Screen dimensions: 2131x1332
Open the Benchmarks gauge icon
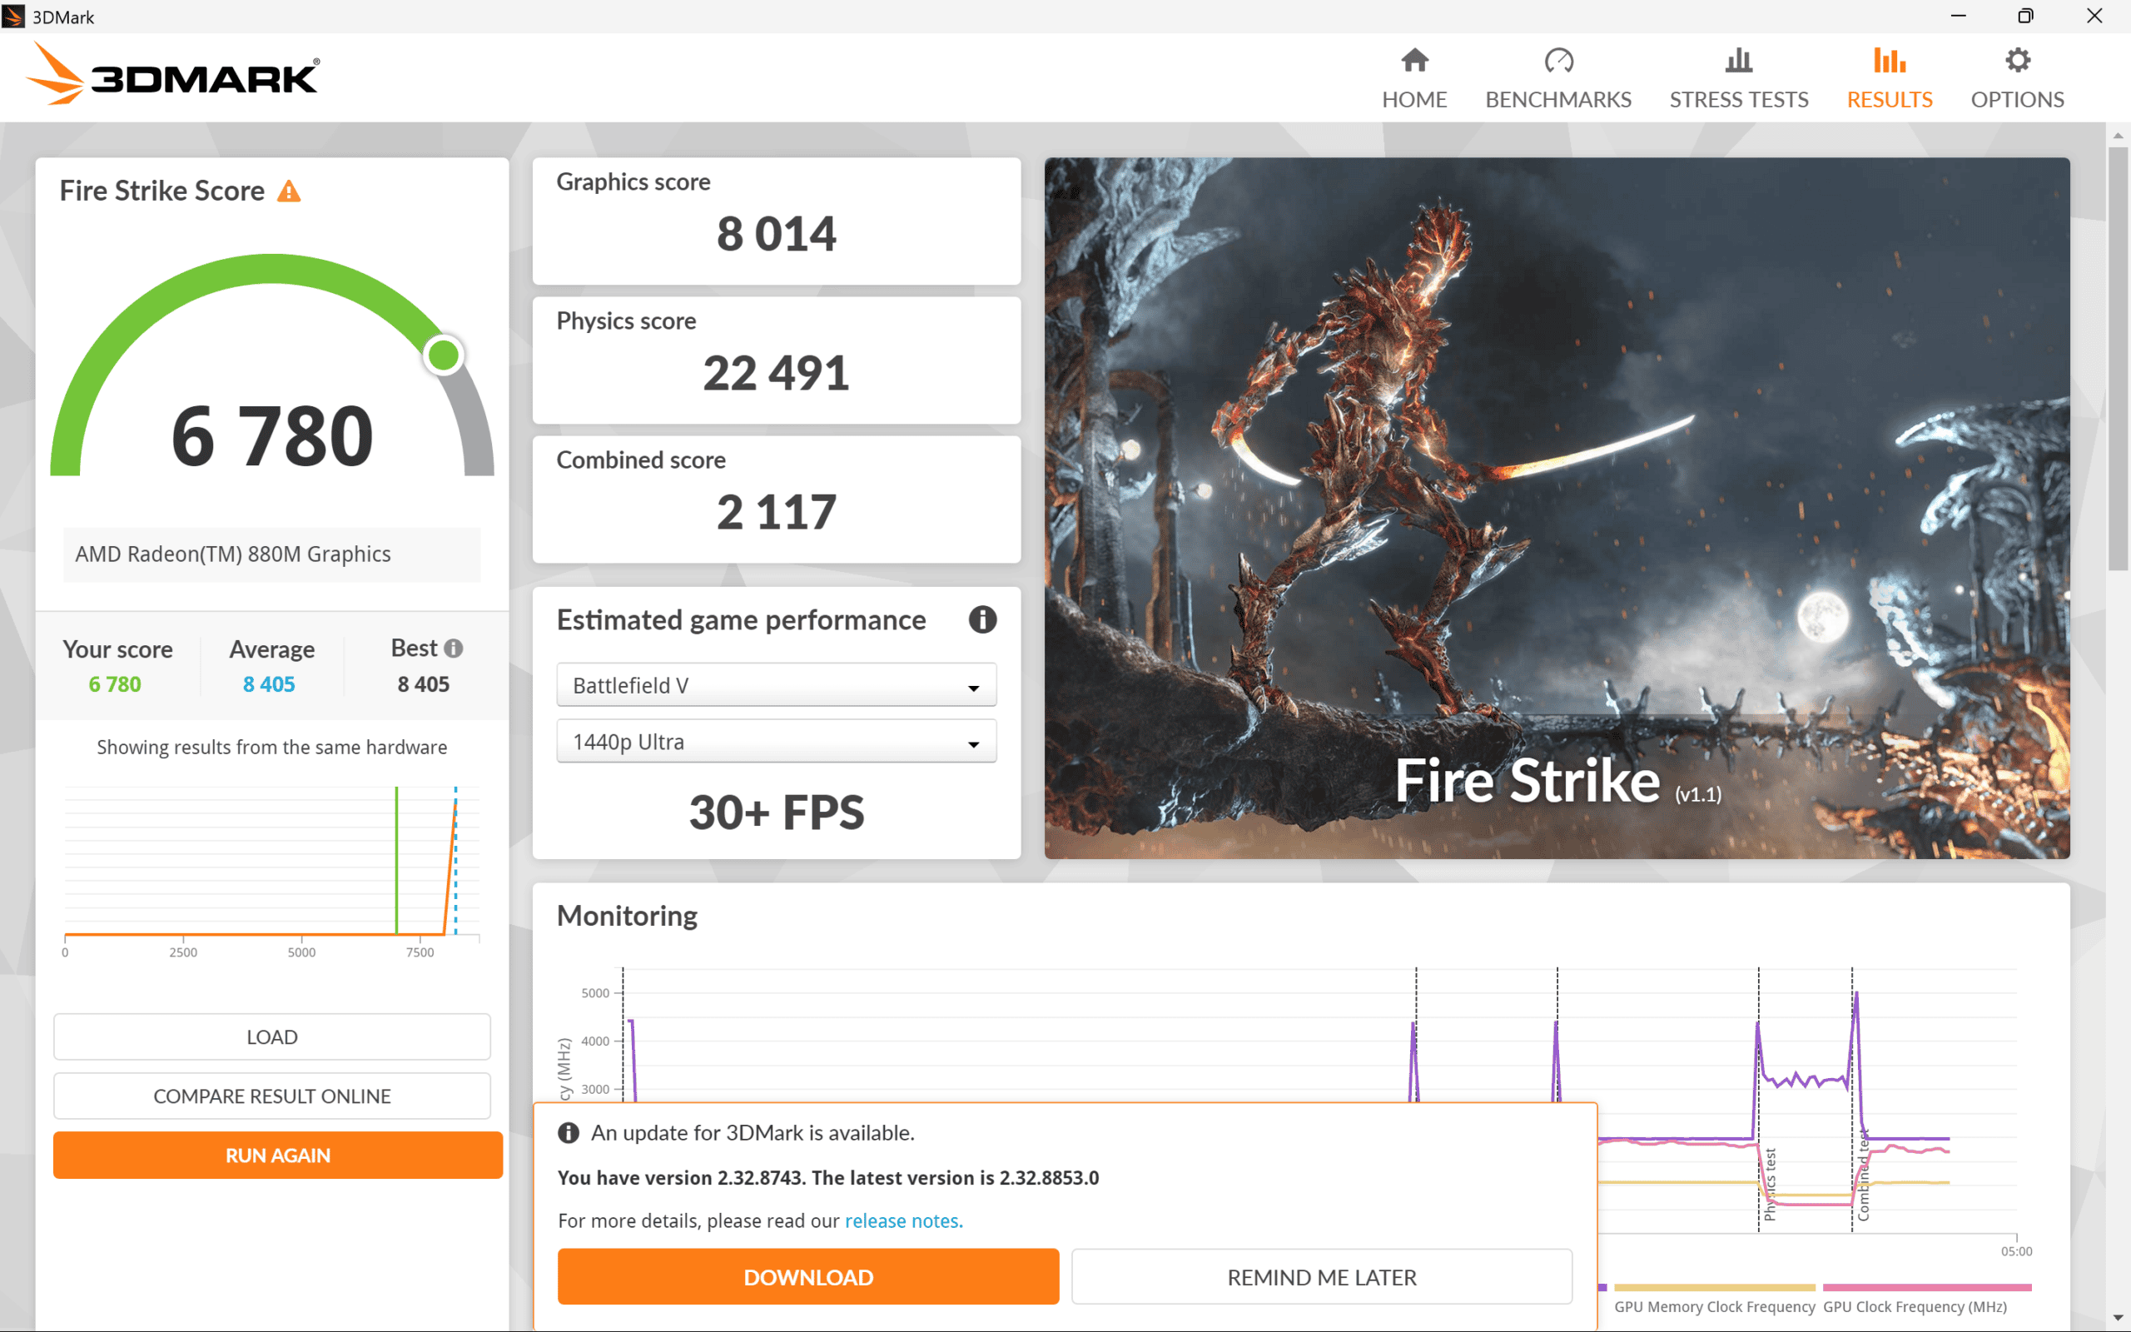point(1557,60)
